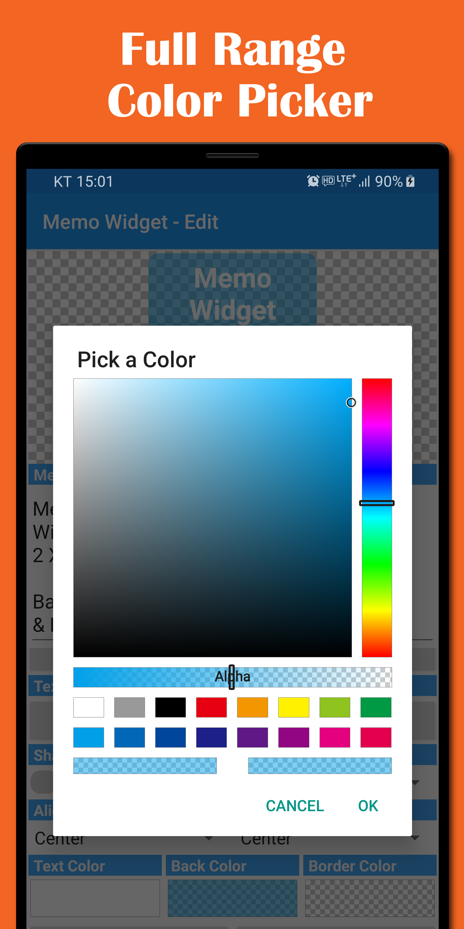Click the Alpha transparency slider

tap(232, 677)
